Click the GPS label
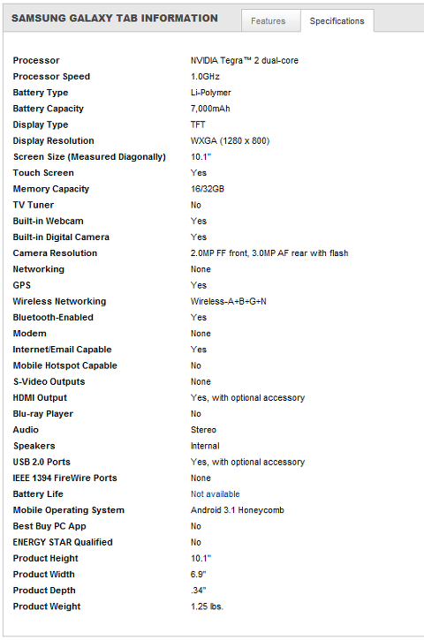Screen dimensions: 424x640 pos(22,285)
